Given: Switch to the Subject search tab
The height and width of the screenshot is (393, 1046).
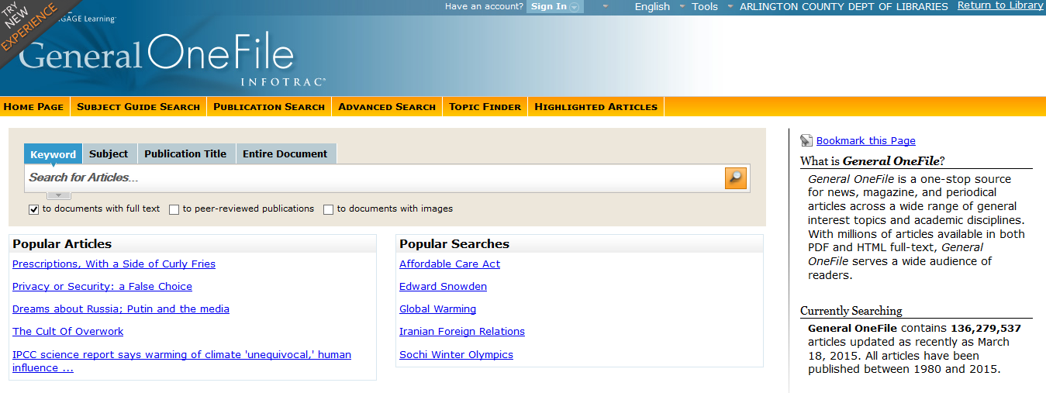Looking at the screenshot, I should click(x=109, y=153).
